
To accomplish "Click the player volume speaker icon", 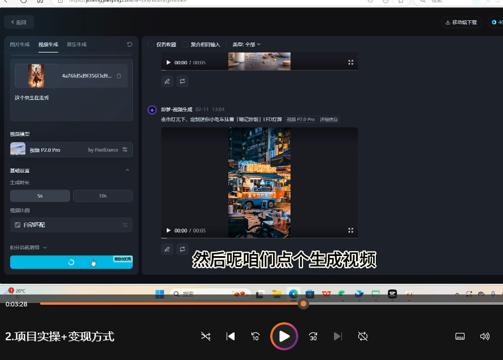I will click(x=485, y=336).
